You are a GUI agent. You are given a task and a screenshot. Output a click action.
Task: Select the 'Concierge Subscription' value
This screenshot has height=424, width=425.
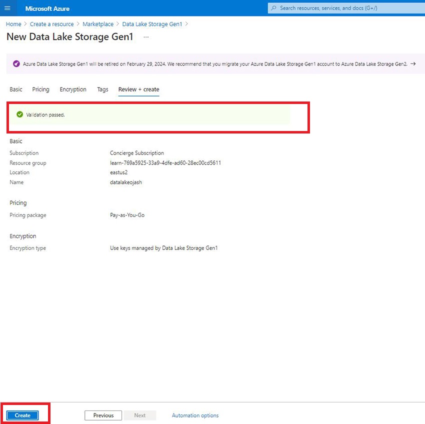[137, 153]
